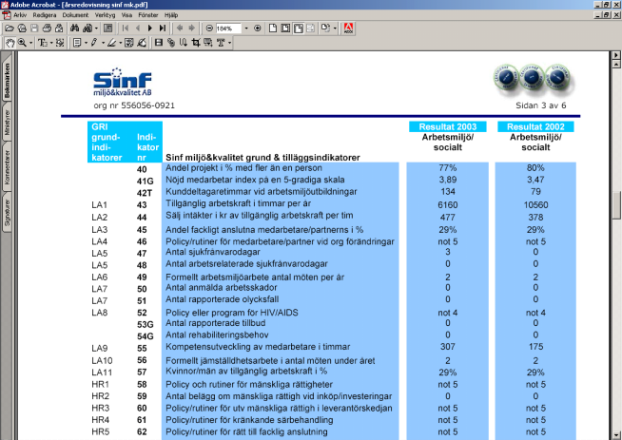Screen dimensions: 622x440
Task: Expand the Search icon dropdown arrow
Action: (96, 29)
